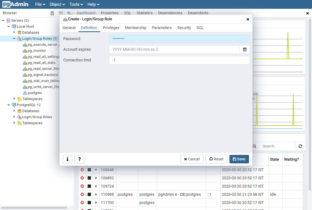Close the Create Login/Group Role dialog
The width and height of the screenshot is (312, 210).
(x=248, y=19)
